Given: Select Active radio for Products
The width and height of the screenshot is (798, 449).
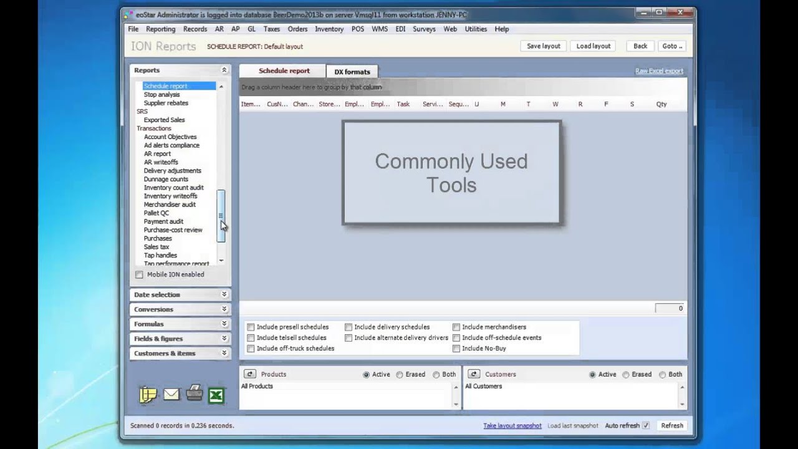Looking at the screenshot, I should coord(366,375).
